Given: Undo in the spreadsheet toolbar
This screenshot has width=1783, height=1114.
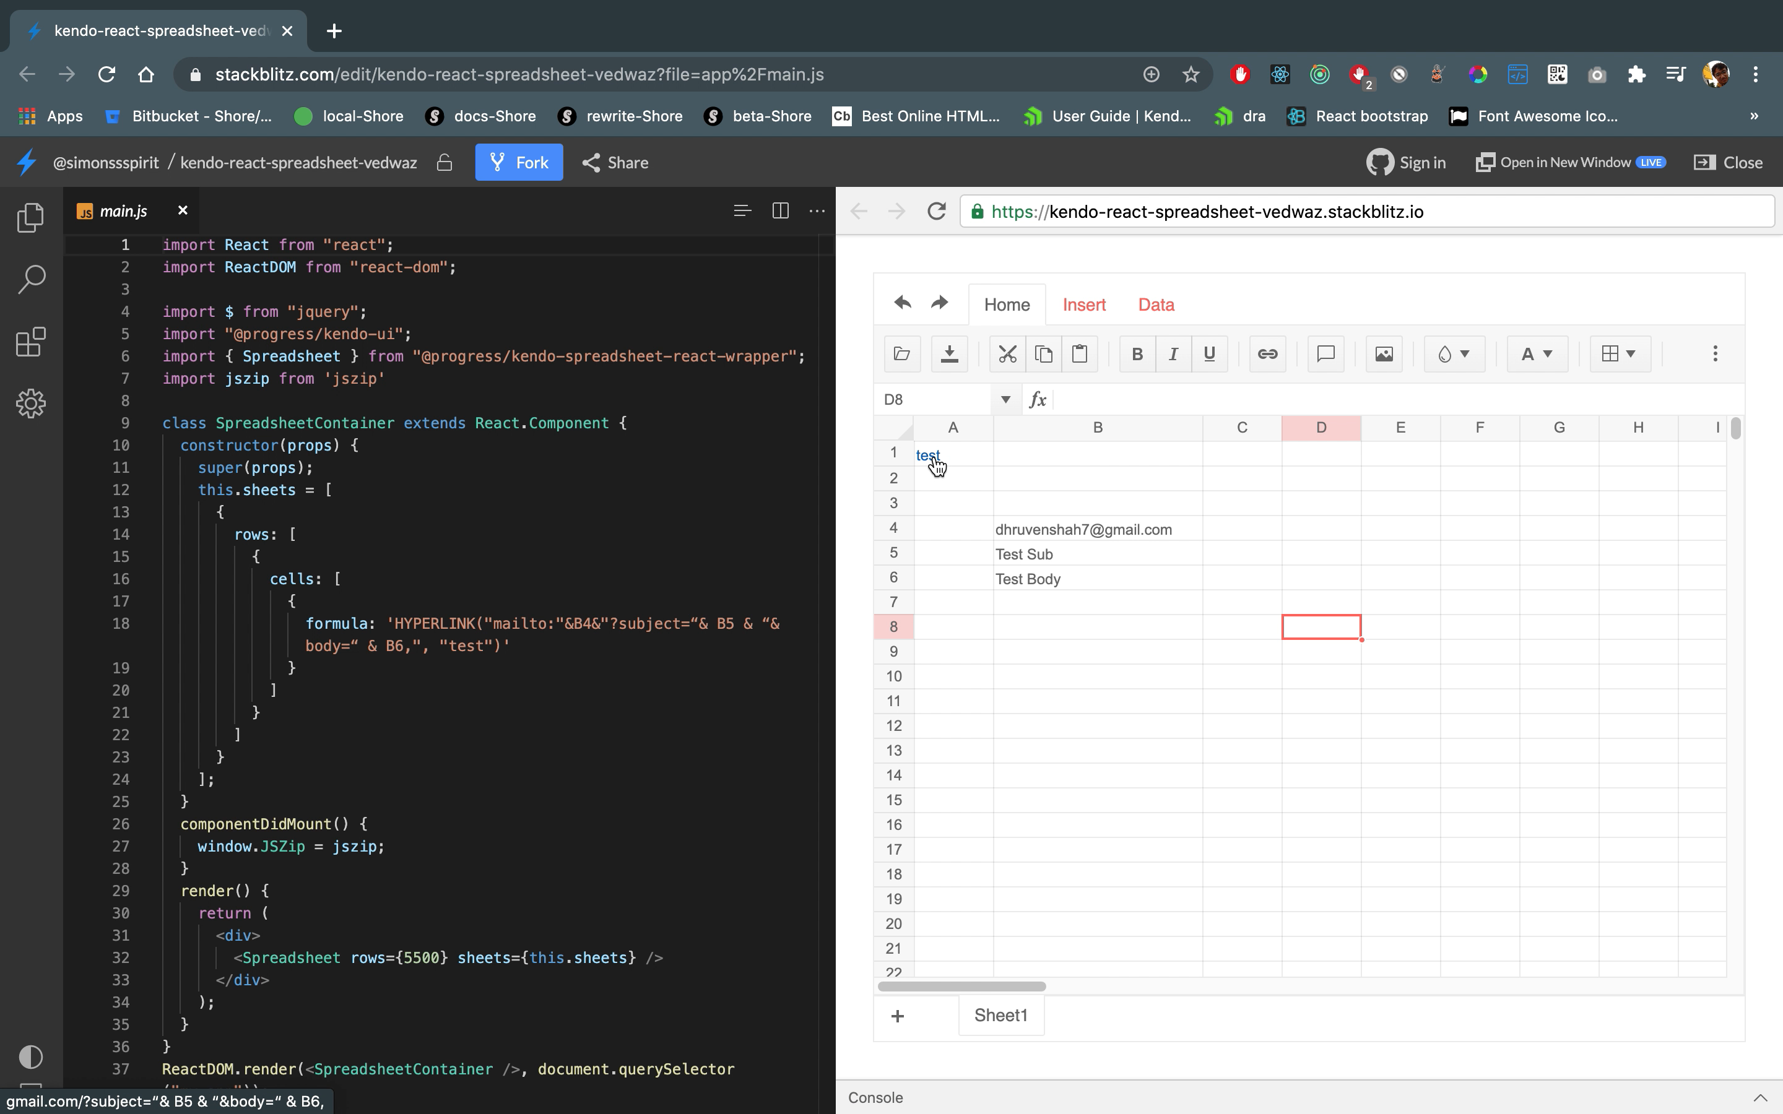Looking at the screenshot, I should [x=903, y=303].
